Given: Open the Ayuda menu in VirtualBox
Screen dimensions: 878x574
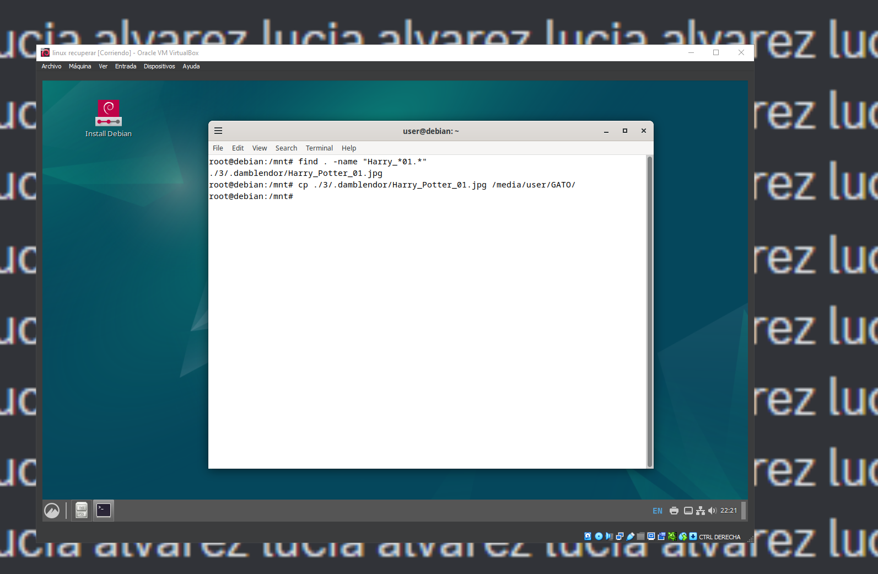Looking at the screenshot, I should tap(191, 66).
